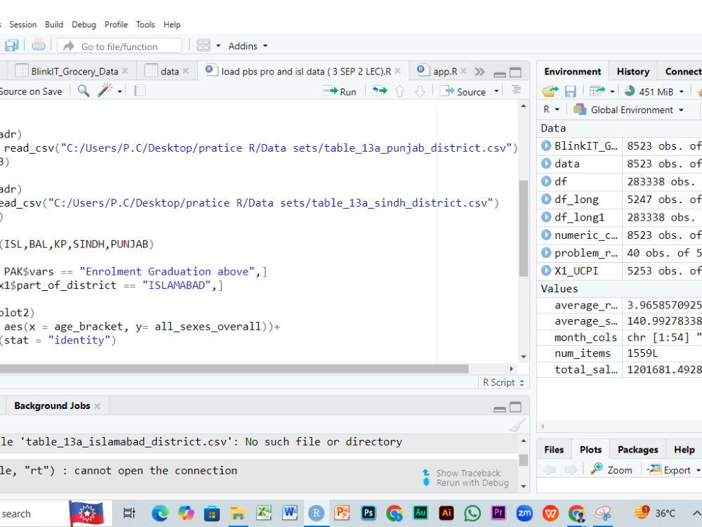Open the Help menu
Image resolution: width=702 pixels, height=527 pixels.
click(x=172, y=25)
